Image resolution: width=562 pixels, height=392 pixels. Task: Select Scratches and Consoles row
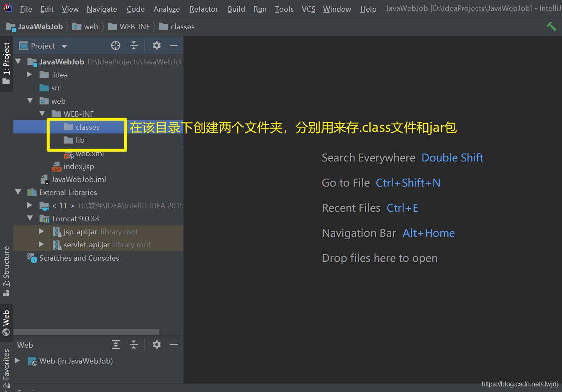click(98, 258)
